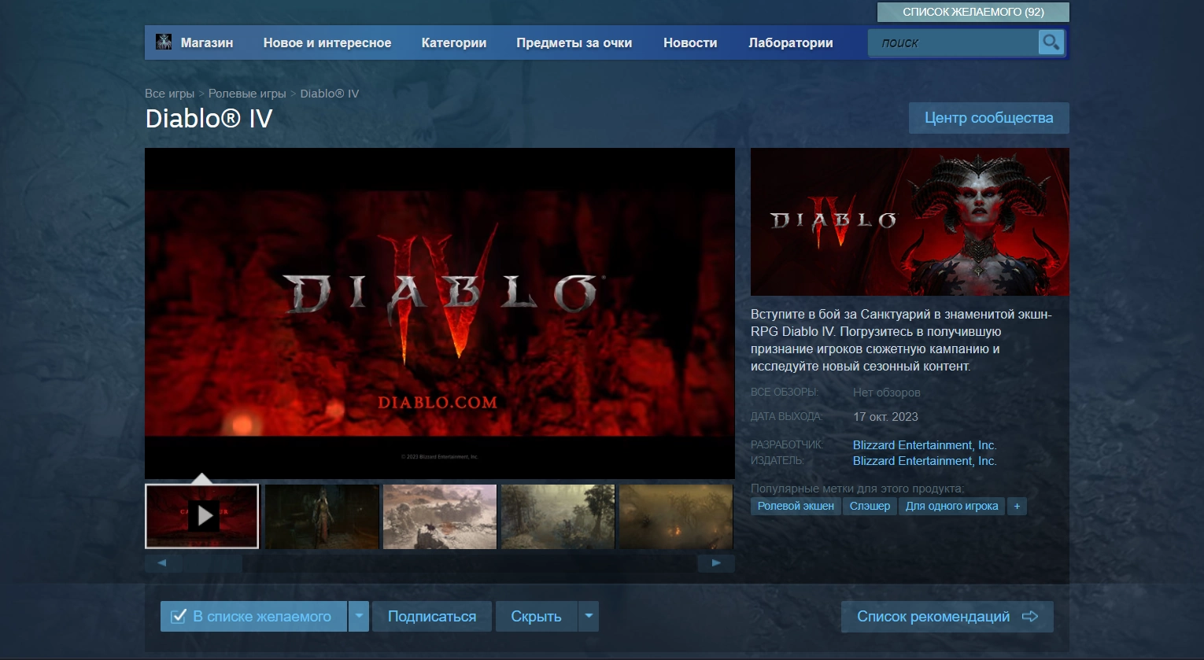
Task: Click the Diablo® IV breadcrumb link
Action: coord(330,94)
